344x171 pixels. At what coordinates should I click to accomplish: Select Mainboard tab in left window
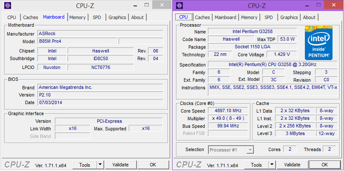pyautogui.click(x=54, y=17)
